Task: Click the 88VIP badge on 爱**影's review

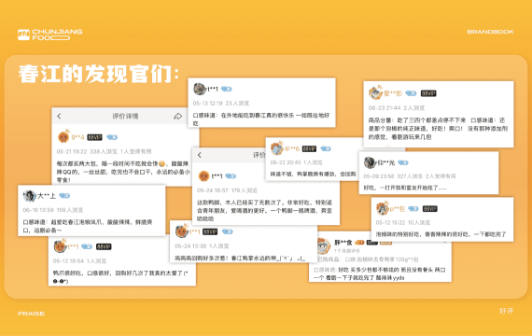Action: 428,93
